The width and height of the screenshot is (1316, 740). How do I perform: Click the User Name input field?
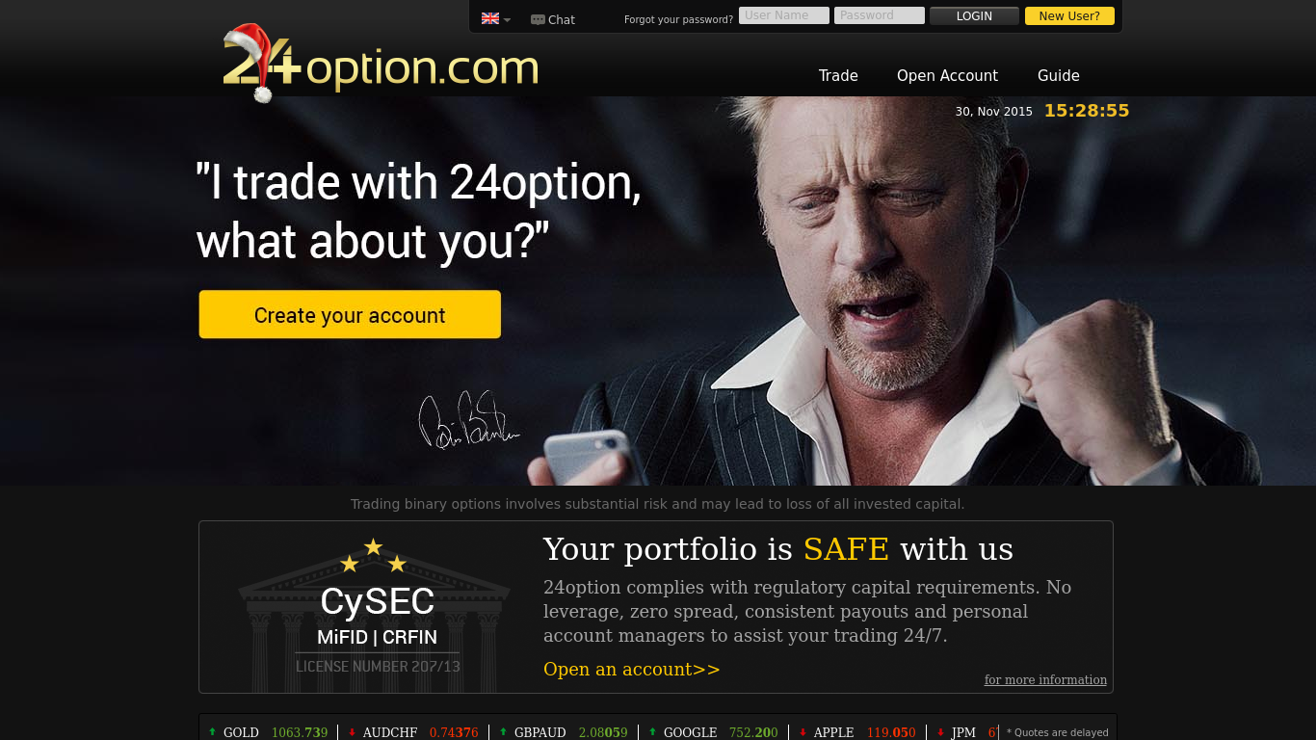pos(784,15)
